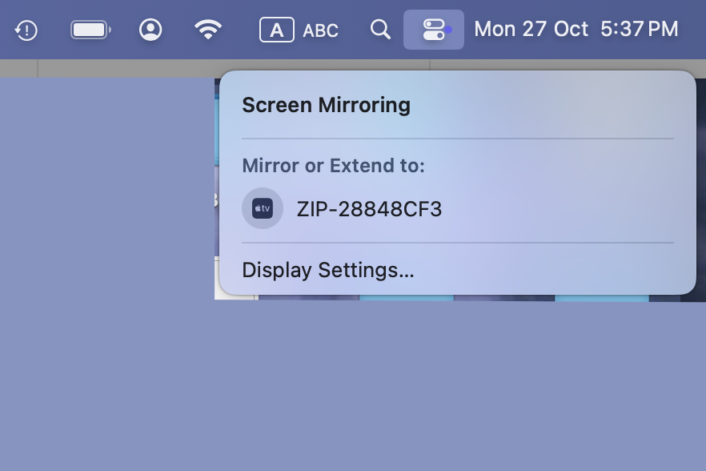Image resolution: width=706 pixels, height=471 pixels.
Task: Mirror screen to ZIP-28848CF3
Action: (369, 209)
